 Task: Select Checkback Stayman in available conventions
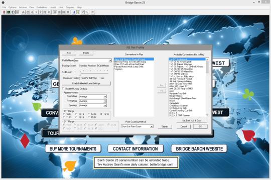(x=179, y=105)
